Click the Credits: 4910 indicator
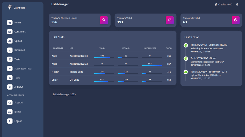 coord(223,4)
